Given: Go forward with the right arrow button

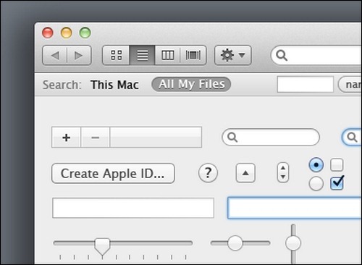Looking at the screenshot, I should tap(79, 56).
